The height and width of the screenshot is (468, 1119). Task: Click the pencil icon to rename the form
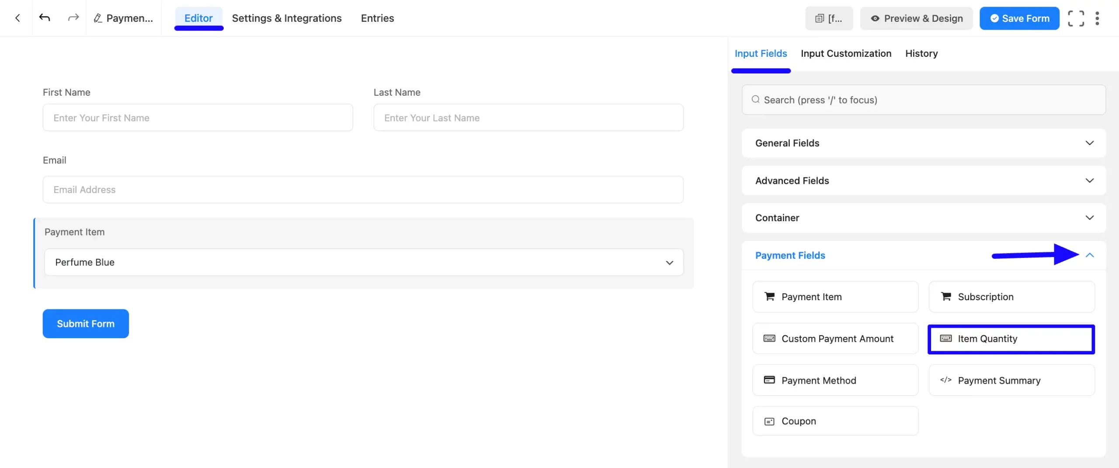pyautogui.click(x=98, y=18)
